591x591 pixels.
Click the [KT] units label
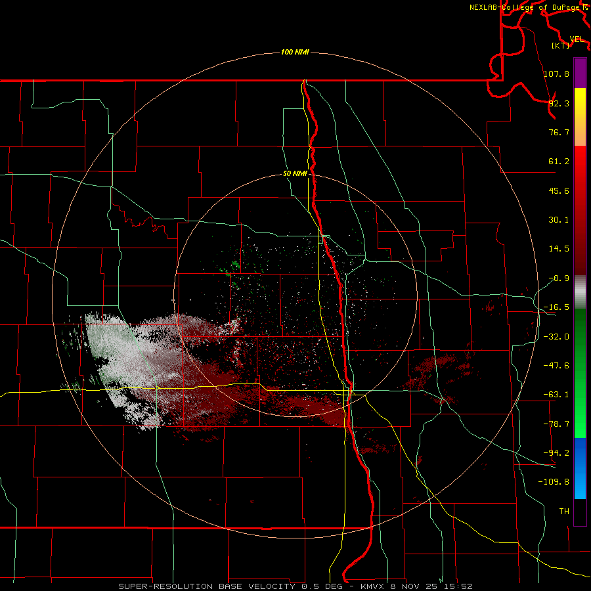coord(561,45)
